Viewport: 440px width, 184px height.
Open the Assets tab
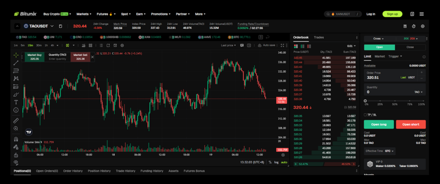coord(174,171)
